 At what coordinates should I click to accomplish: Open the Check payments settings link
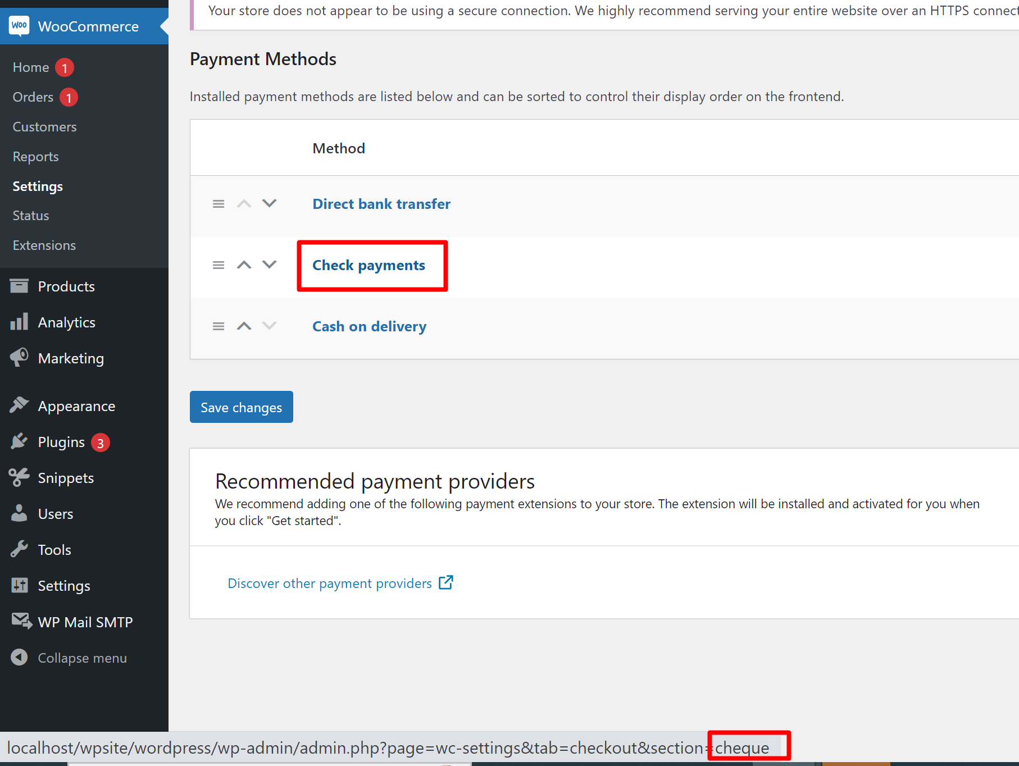[x=369, y=265]
